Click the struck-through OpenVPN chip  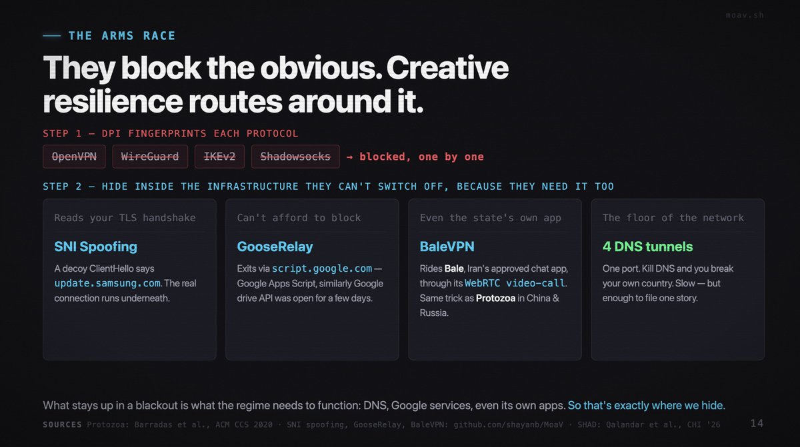pos(75,157)
